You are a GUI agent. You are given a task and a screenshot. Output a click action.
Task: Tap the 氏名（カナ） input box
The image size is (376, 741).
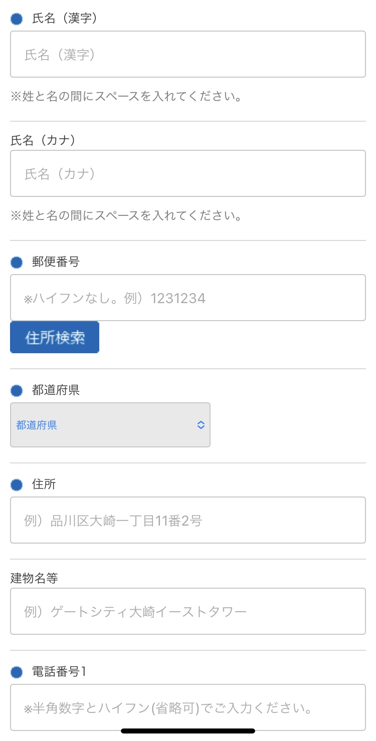pyautogui.click(x=188, y=173)
